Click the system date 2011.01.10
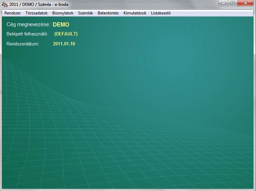The height and width of the screenshot is (191, 256). (64, 44)
